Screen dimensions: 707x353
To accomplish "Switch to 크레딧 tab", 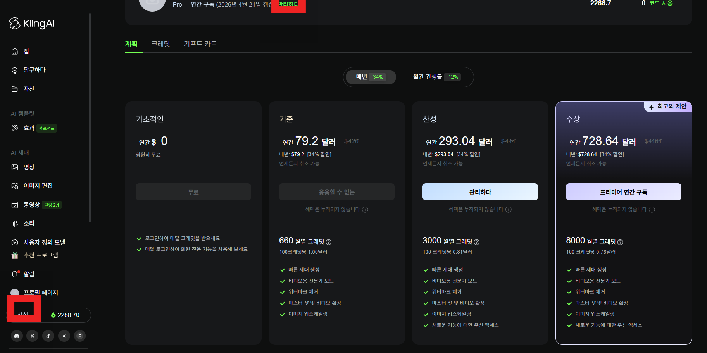I will [x=160, y=44].
